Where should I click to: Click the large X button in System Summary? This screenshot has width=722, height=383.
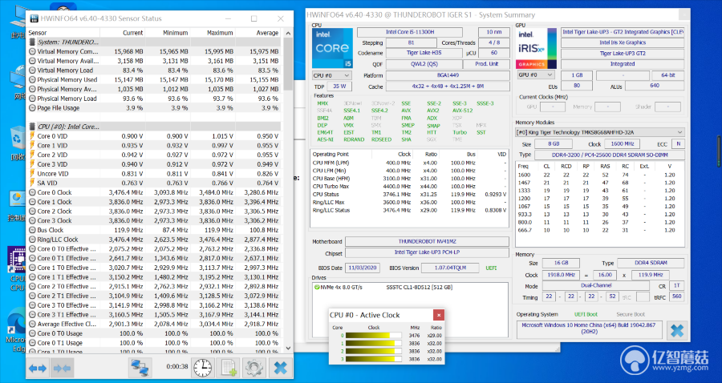(x=676, y=331)
